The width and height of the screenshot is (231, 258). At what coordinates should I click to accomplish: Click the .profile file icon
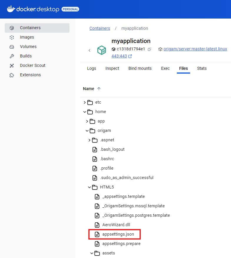pyautogui.click(x=95, y=168)
